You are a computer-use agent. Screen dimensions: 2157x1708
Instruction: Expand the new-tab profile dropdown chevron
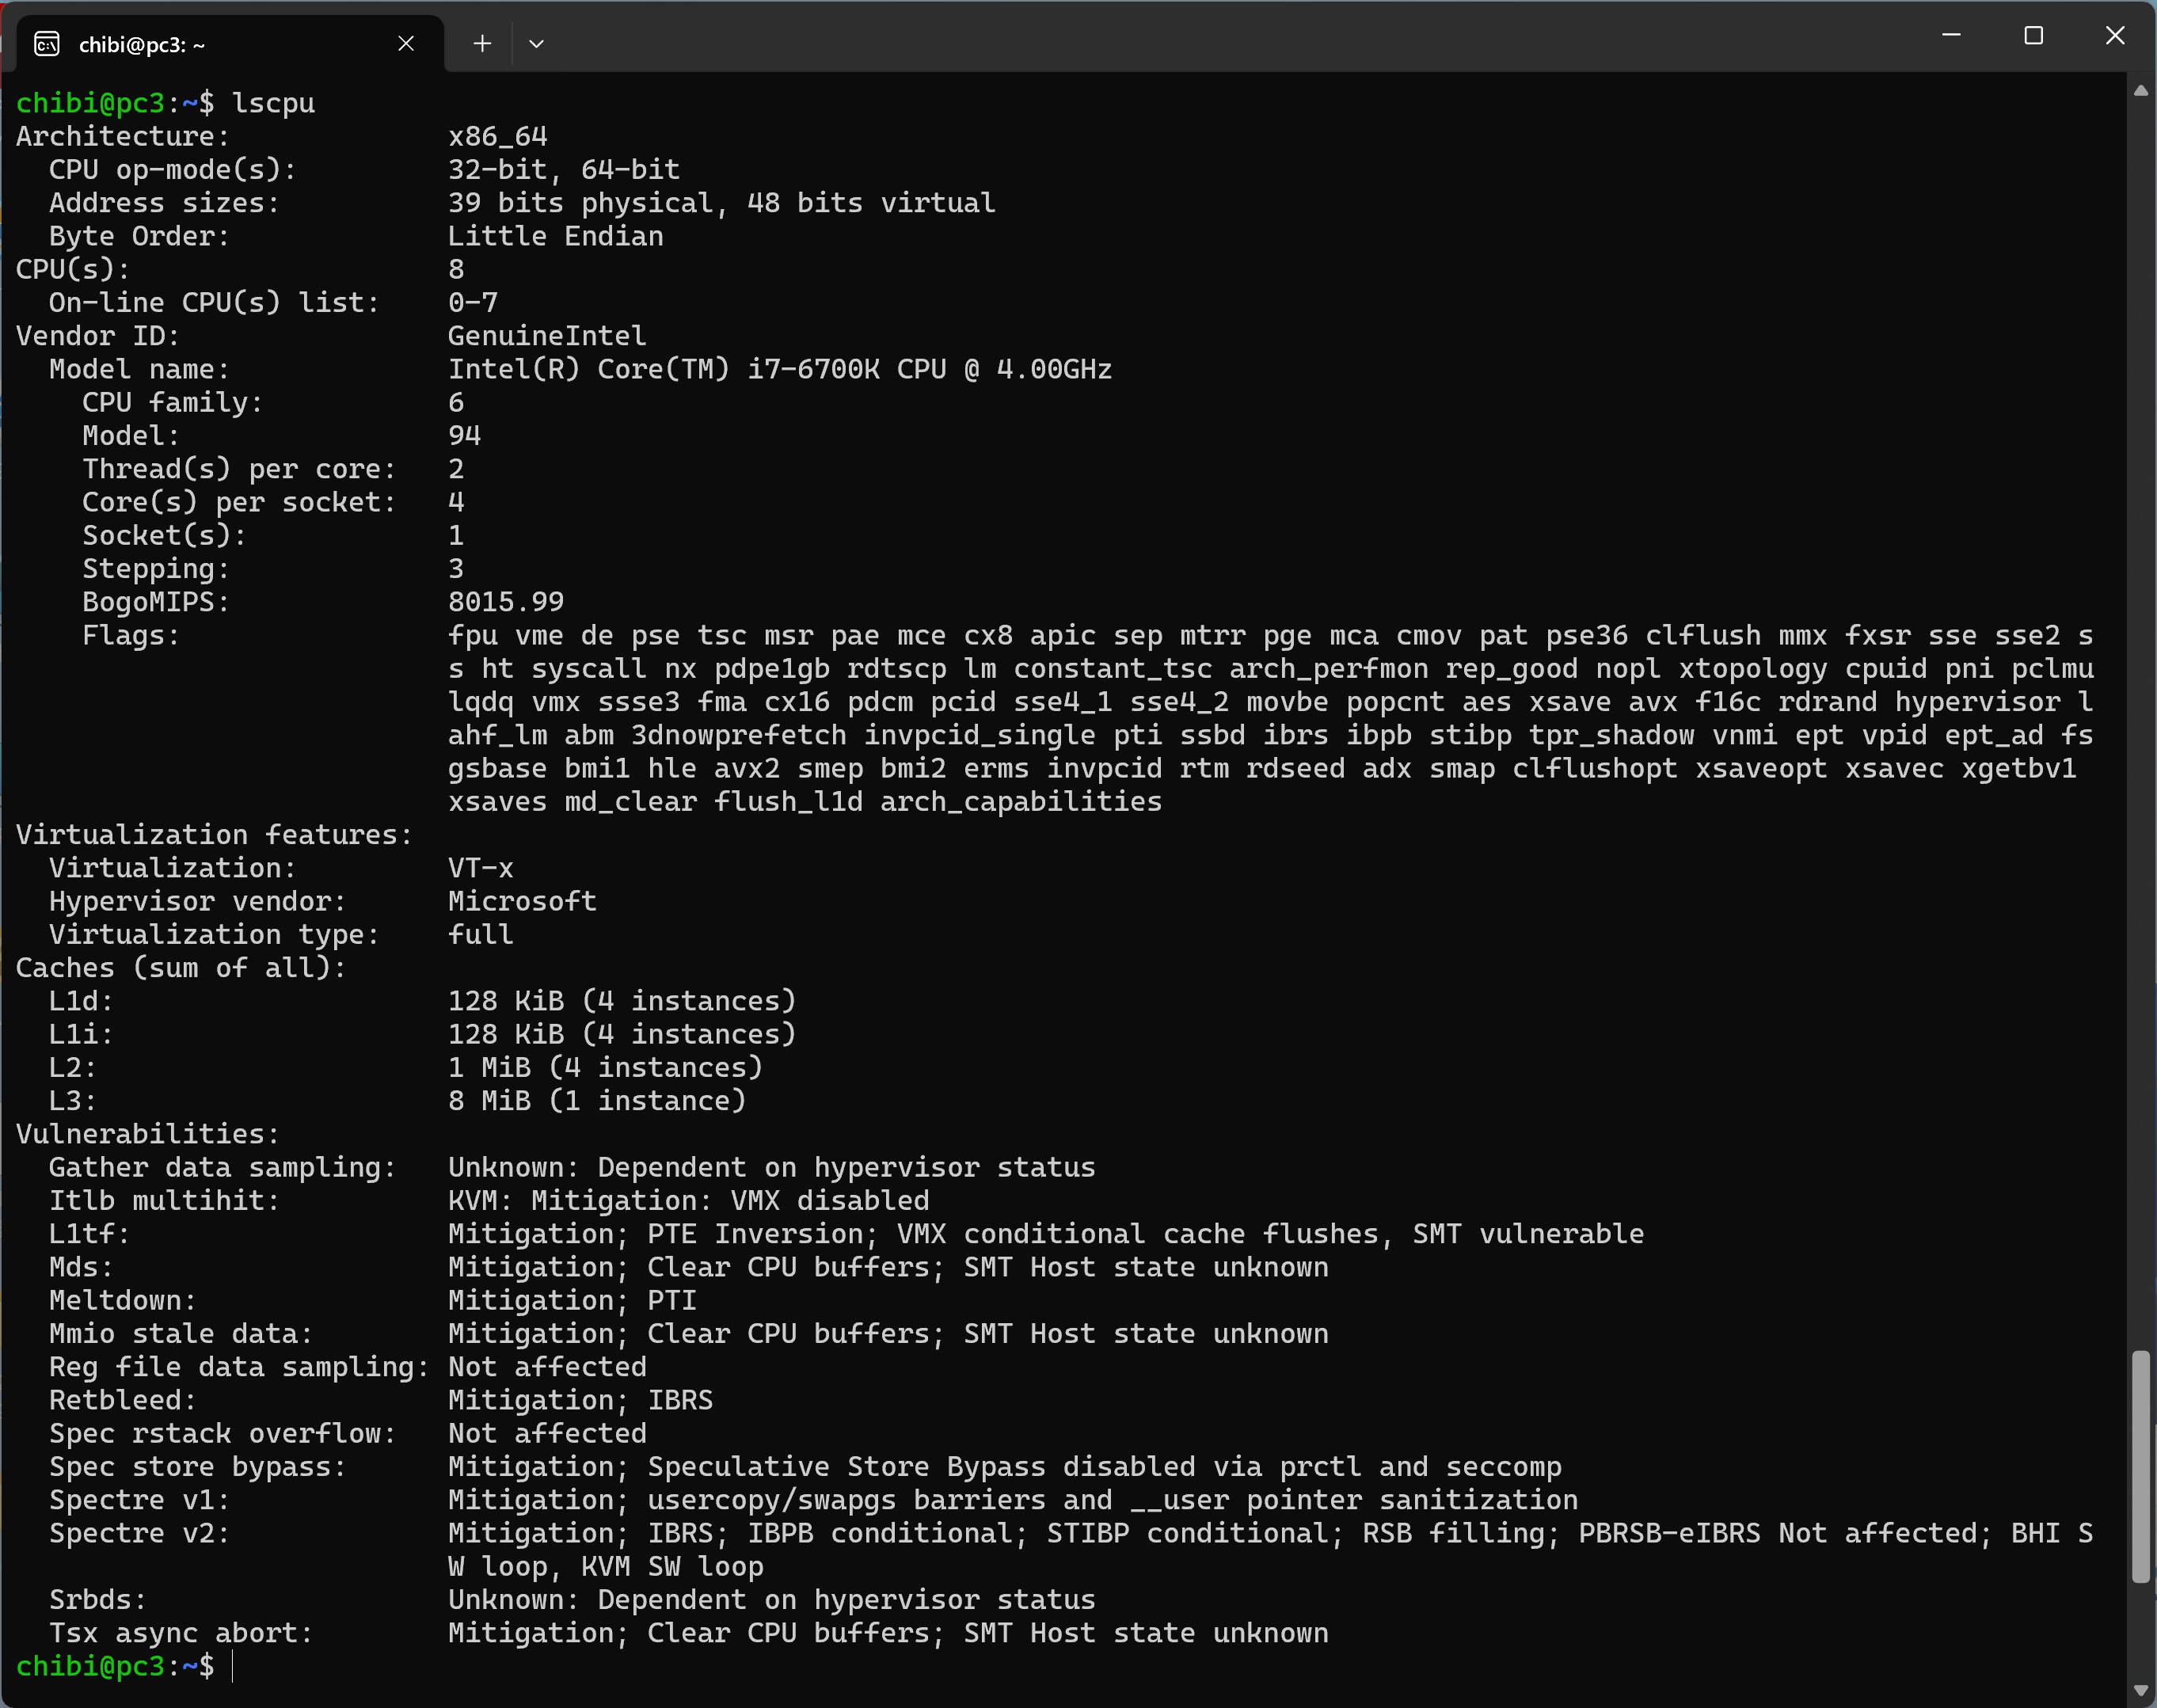tap(536, 44)
